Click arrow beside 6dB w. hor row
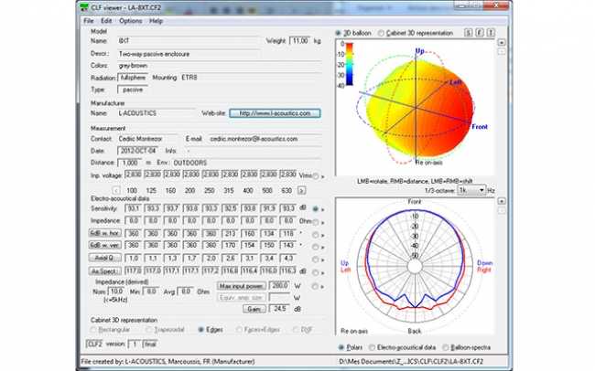This screenshot has width=595, height=371. coord(323,236)
